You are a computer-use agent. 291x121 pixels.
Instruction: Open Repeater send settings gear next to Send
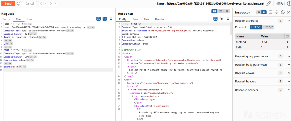(18, 3)
